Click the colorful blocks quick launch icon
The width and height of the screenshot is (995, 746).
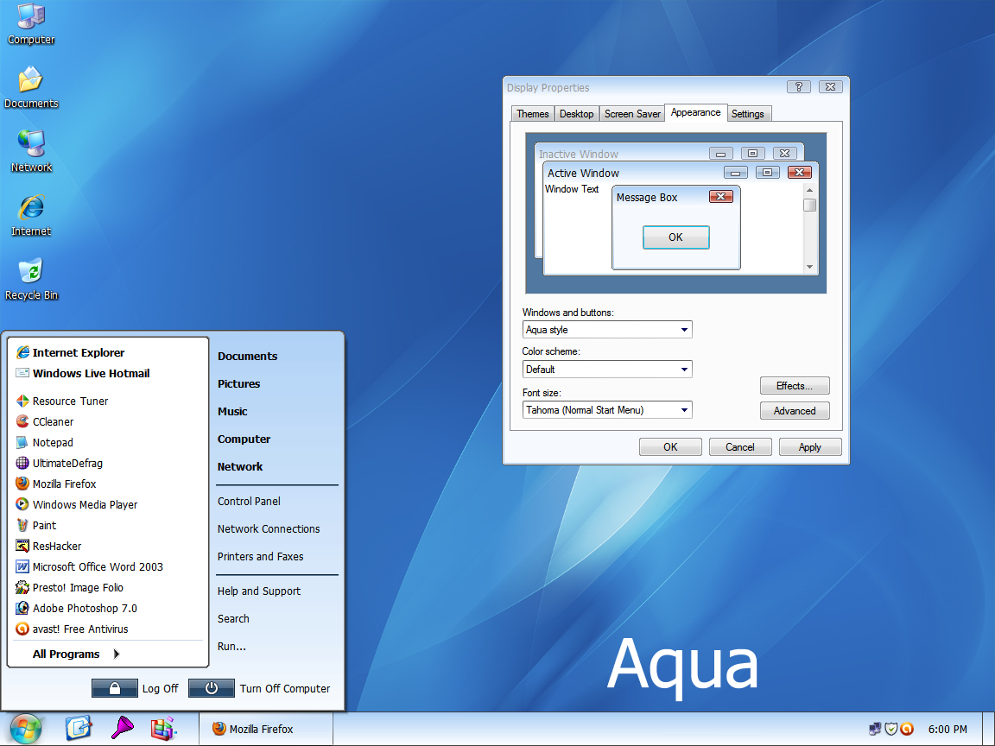pos(163,729)
